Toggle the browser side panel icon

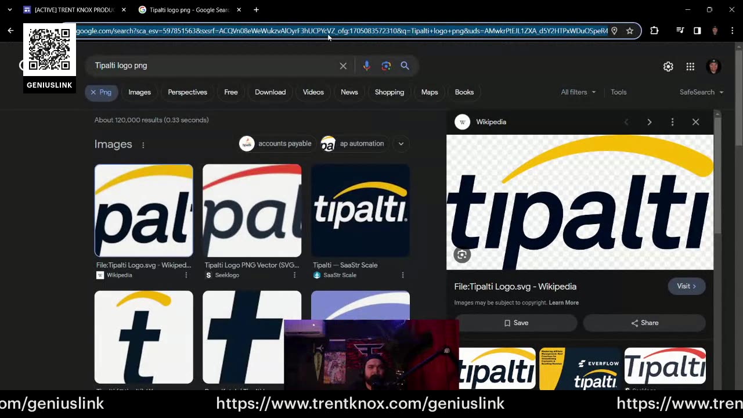tap(697, 31)
